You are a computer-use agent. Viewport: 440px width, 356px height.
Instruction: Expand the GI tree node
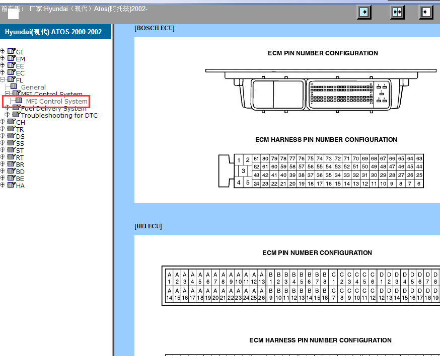[x=3, y=51]
